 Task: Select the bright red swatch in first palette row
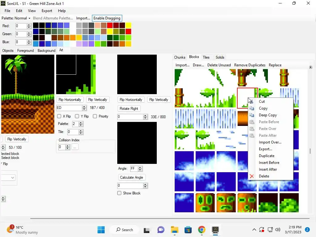tap(110, 25)
